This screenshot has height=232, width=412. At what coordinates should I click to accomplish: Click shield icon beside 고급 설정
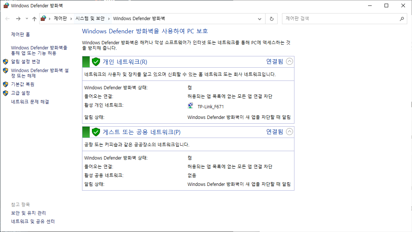pyautogui.click(x=5, y=93)
